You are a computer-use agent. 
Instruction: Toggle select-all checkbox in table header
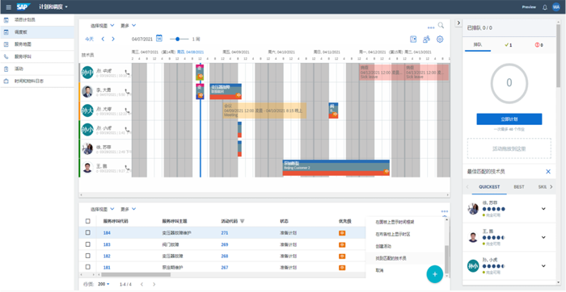(x=87, y=221)
